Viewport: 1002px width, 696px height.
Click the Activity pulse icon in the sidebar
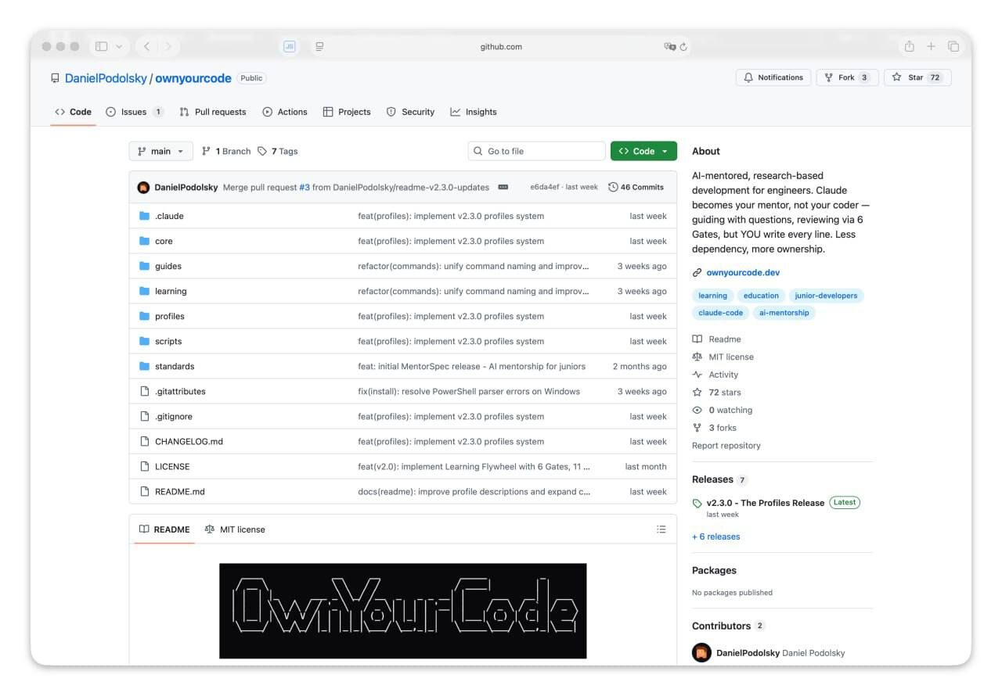697,375
